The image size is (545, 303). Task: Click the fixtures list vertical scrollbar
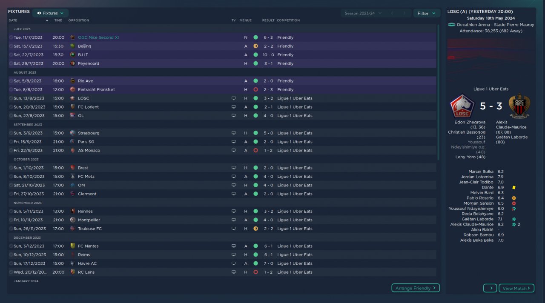[439, 92]
